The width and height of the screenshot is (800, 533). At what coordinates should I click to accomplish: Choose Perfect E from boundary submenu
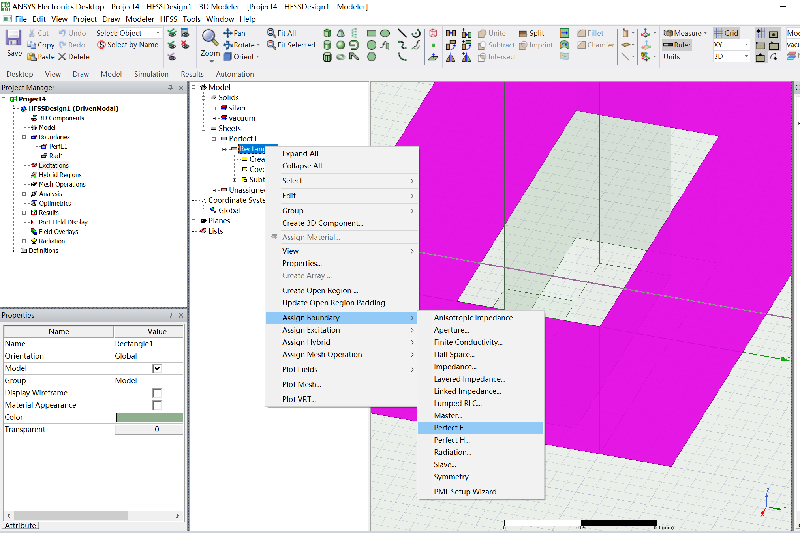[451, 428]
